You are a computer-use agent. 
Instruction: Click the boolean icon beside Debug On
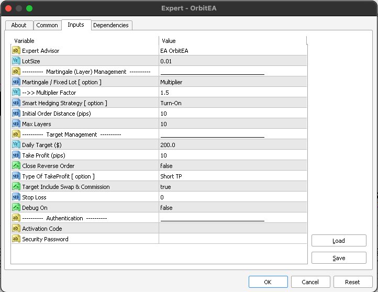pos(16,208)
